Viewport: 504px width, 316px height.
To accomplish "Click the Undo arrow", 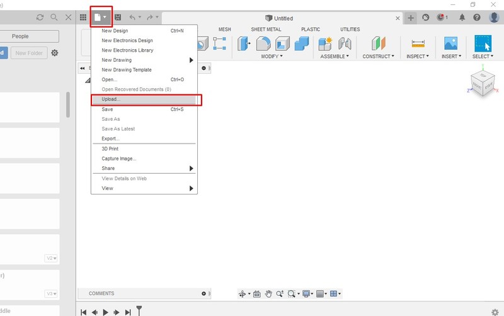I will point(132,18).
